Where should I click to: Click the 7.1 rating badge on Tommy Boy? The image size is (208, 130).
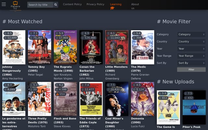(x=34, y=33)
